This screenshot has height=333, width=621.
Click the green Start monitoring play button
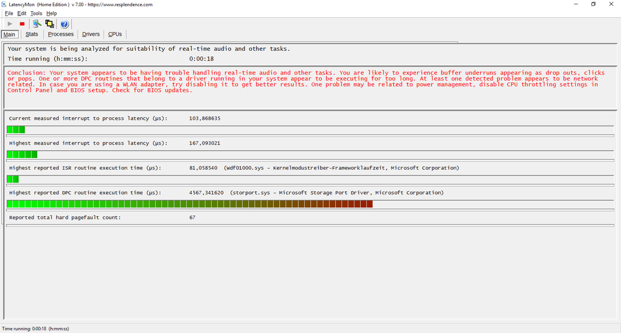pos(10,24)
